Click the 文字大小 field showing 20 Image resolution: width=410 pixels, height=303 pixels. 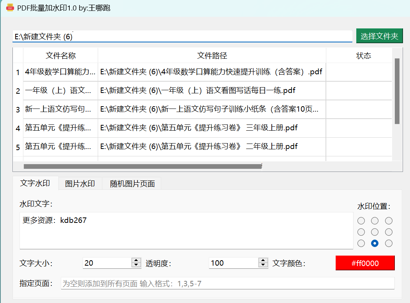pyautogui.click(x=107, y=263)
